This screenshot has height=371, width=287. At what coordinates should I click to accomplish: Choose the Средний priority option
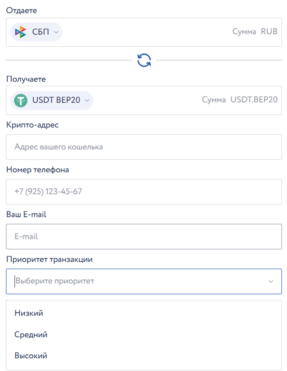[x=31, y=334]
